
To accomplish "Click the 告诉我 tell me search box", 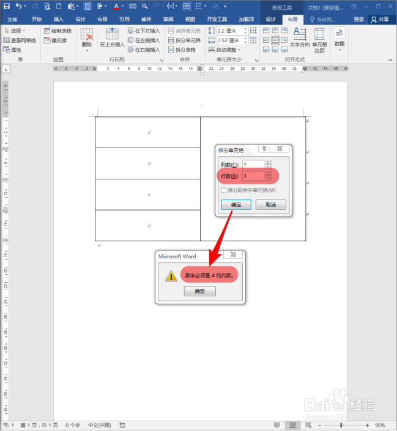I will coord(323,19).
